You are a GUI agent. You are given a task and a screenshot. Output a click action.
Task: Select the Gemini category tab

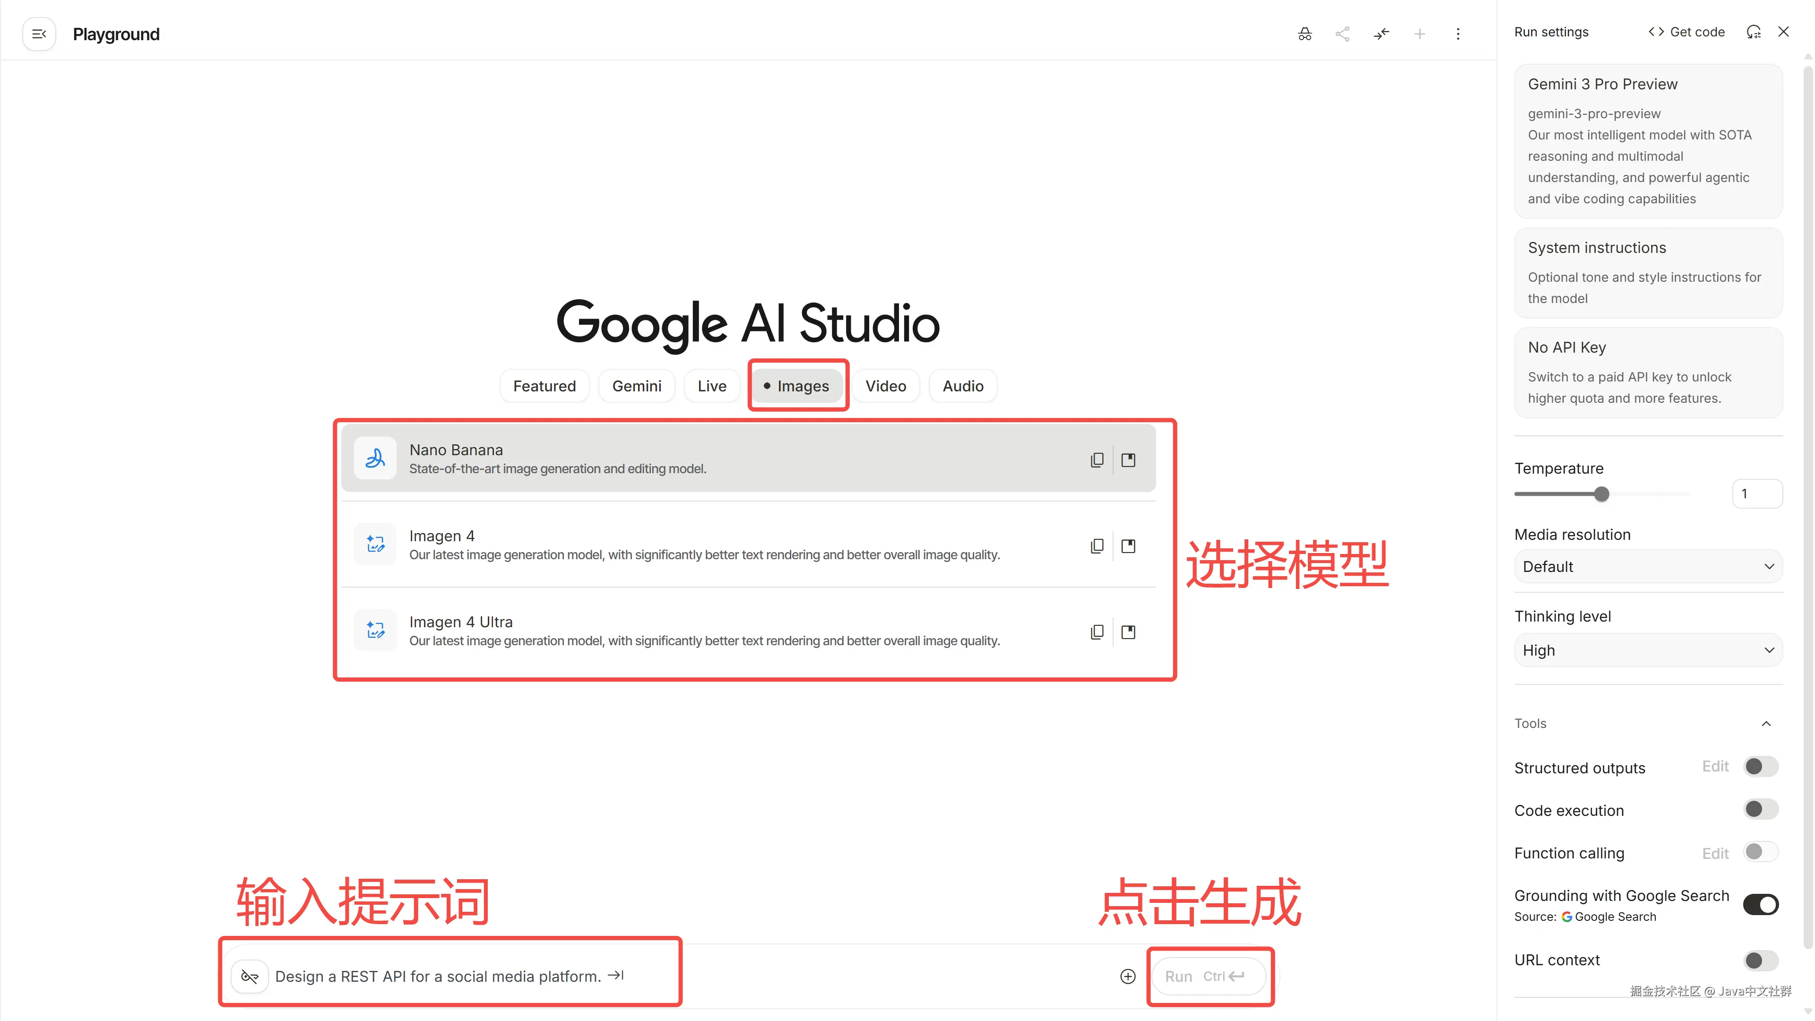click(x=636, y=386)
